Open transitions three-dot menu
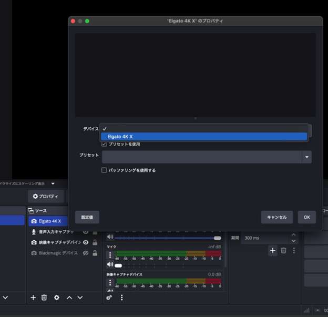This screenshot has width=328, height=317. pyautogui.click(x=294, y=250)
